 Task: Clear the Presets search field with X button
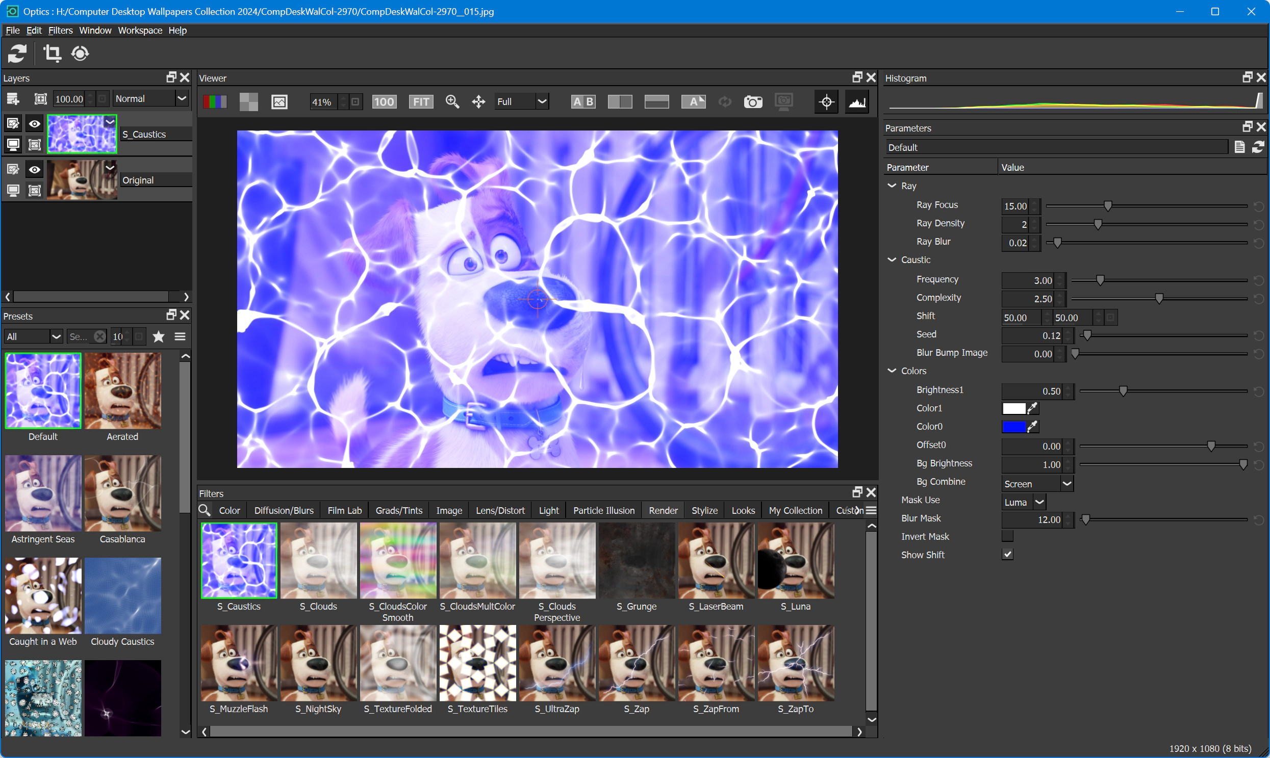tap(99, 336)
